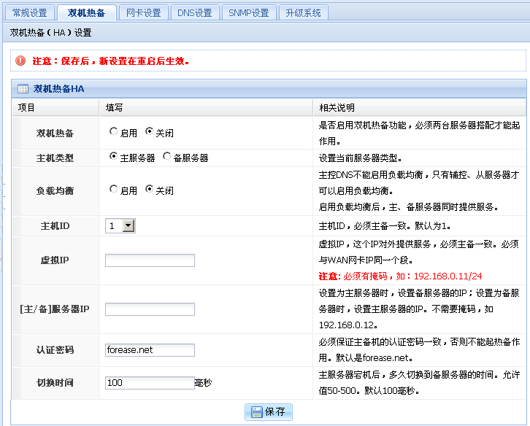
Task: Enable 双机热备 with 启用 radio button
Action: tap(113, 132)
